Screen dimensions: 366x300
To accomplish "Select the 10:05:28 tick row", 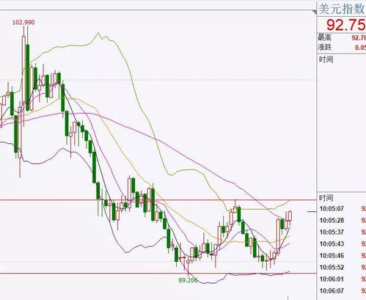I will [342, 220].
